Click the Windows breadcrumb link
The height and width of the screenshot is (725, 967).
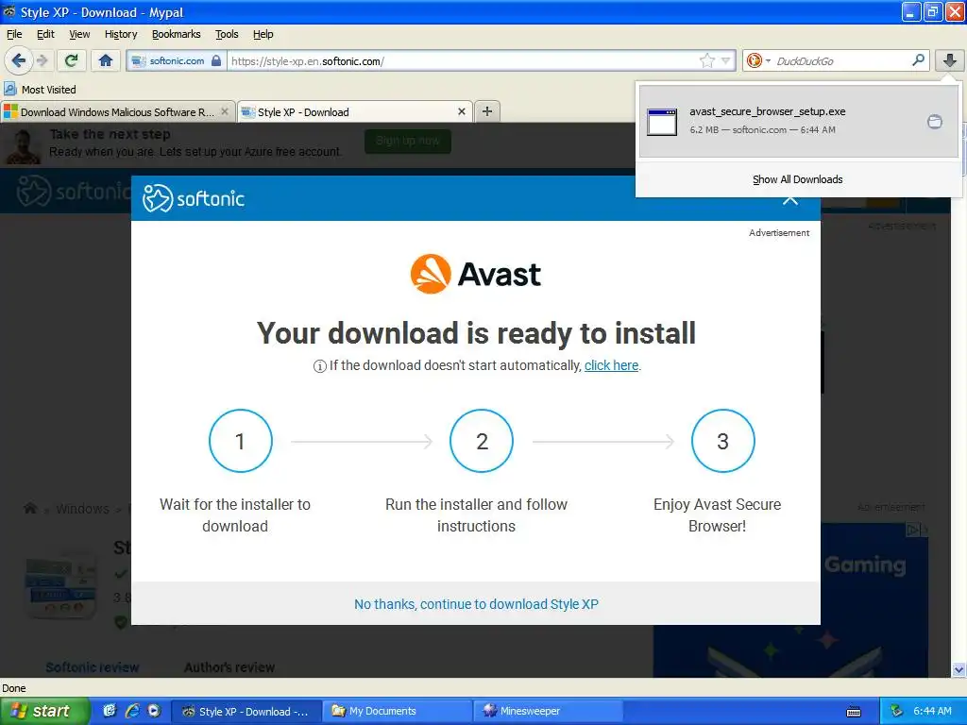pos(83,509)
